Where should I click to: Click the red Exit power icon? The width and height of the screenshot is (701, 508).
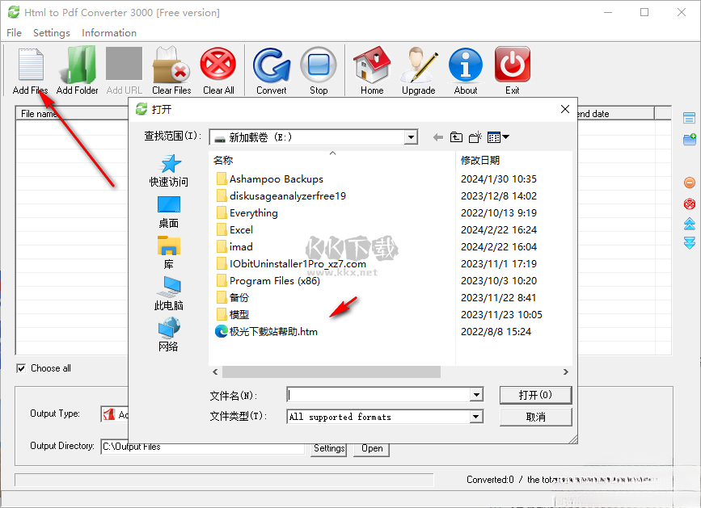(513, 65)
